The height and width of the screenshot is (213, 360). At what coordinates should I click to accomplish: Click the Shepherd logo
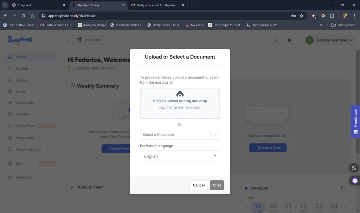tap(20, 40)
